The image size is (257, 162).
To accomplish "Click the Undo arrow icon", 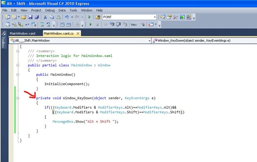I will (66, 17).
